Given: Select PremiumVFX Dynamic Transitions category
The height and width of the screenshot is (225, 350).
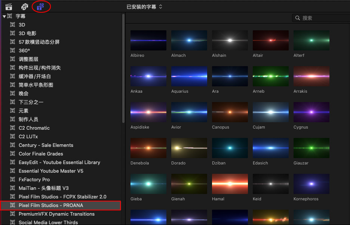Looking at the screenshot, I should [x=61, y=214].
